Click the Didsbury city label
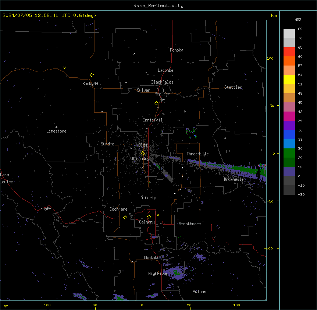317x310 pixels. pos(141,159)
